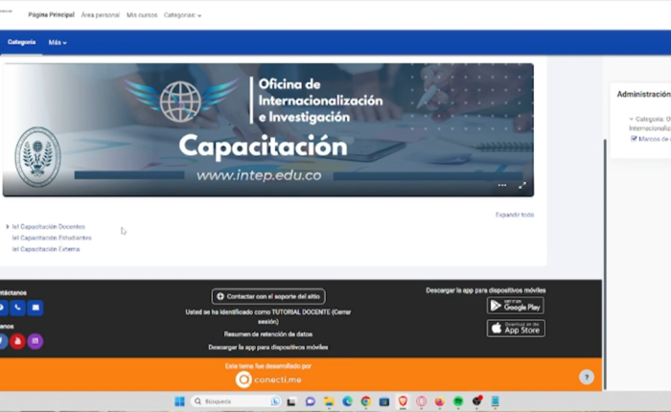This screenshot has width=671, height=412.
Task: Click Contactar con el soporte del sitio
Action: (x=268, y=297)
